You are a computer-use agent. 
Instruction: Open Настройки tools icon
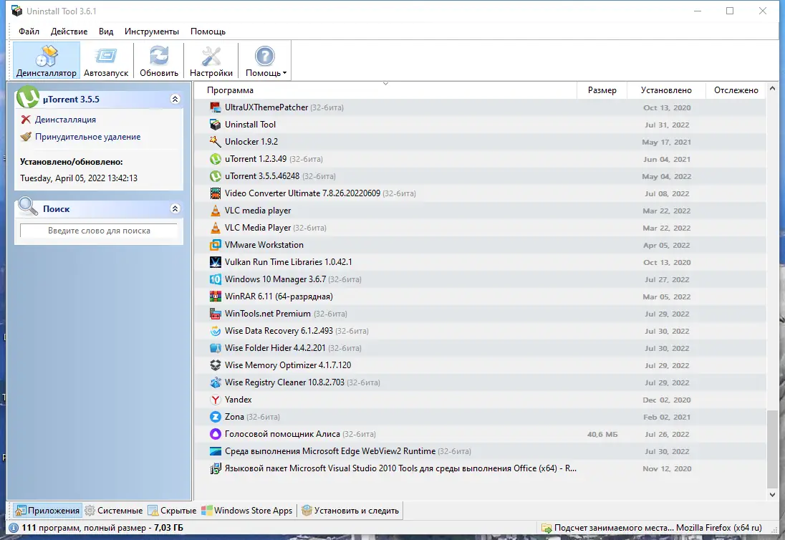(x=211, y=56)
